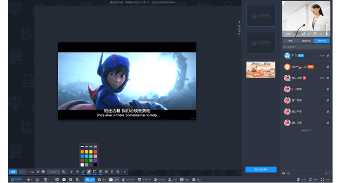Click the blue 流畅 quality button

[x=13, y=172]
